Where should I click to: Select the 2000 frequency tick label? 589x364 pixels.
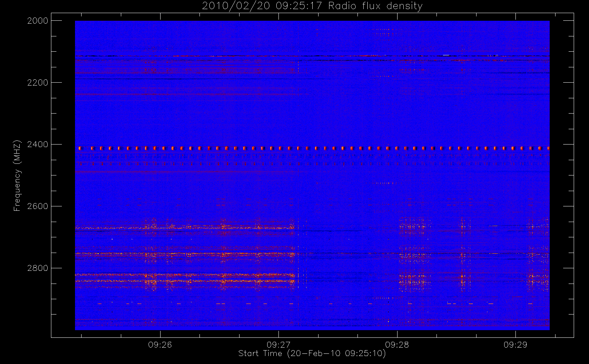tap(38, 21)
